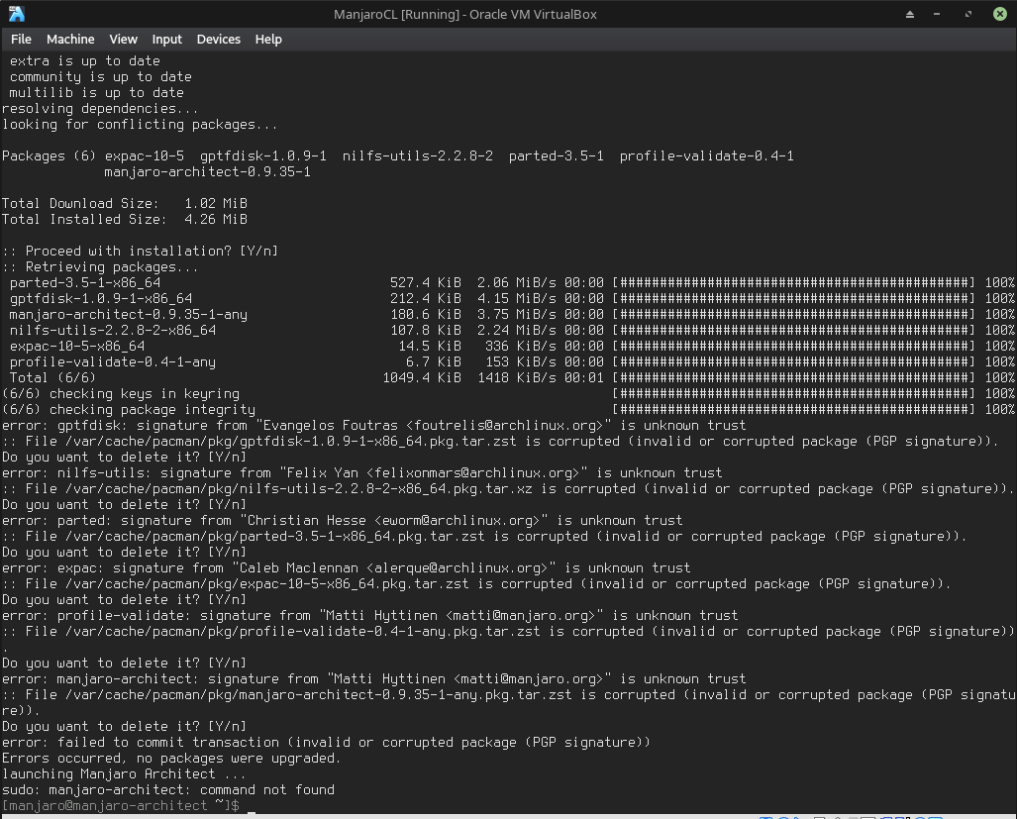Click "profile-validate-0.4-1" in the Packages (6) list
Viewport: 1017px width, 819px height.
pyautogui.click(x=706, y=156)
